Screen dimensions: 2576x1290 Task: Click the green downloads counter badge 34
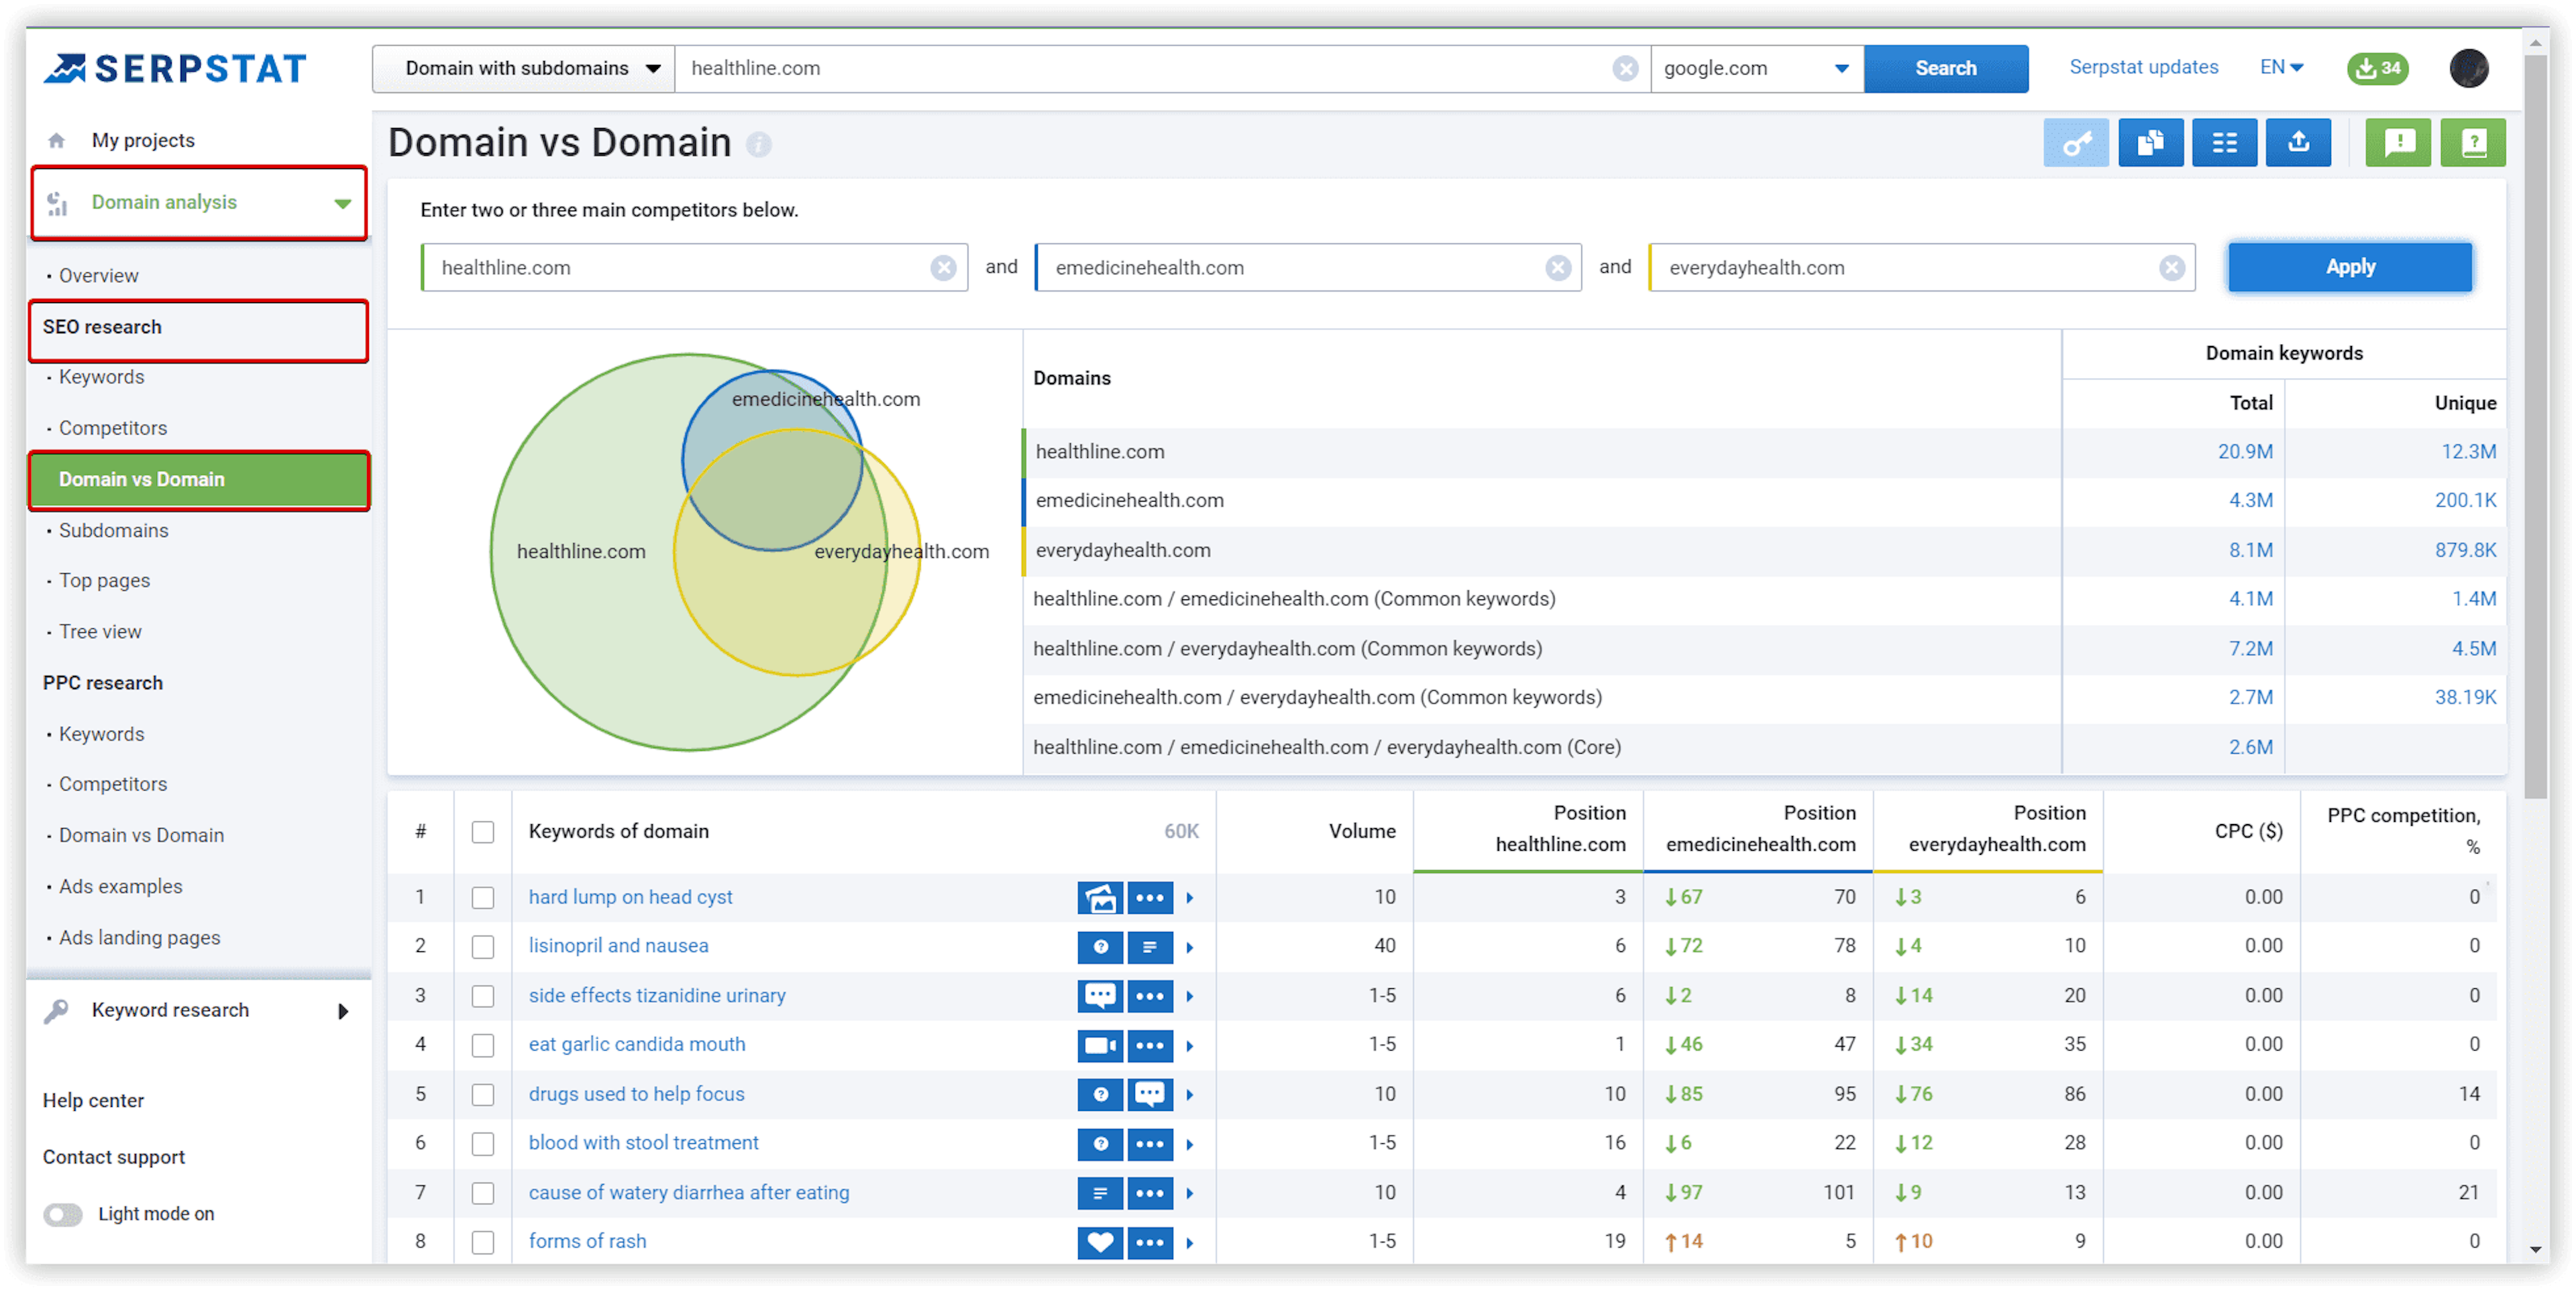(2377, 68)
